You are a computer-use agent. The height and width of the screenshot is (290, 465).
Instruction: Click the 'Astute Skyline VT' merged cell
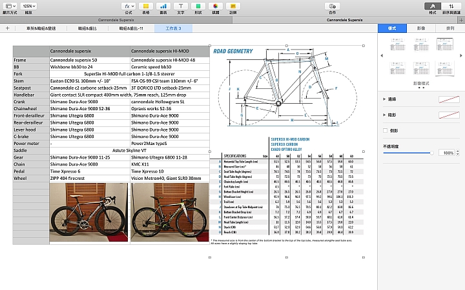pos(129,150)
